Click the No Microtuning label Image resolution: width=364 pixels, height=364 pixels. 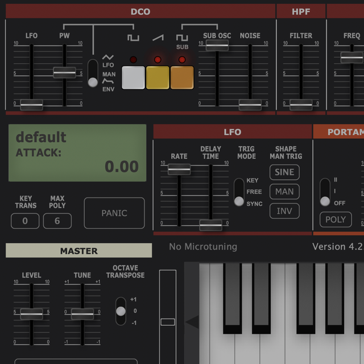(203, 247)
